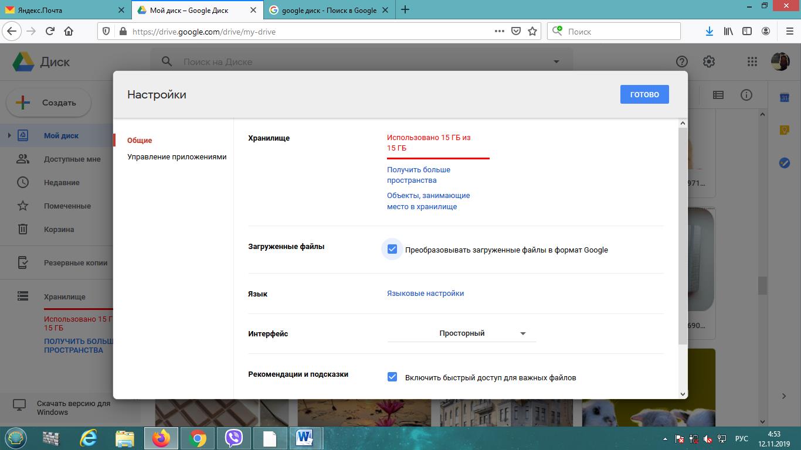
Task: Open page actions three-dot menu
Action: click(x=499, y=31)
